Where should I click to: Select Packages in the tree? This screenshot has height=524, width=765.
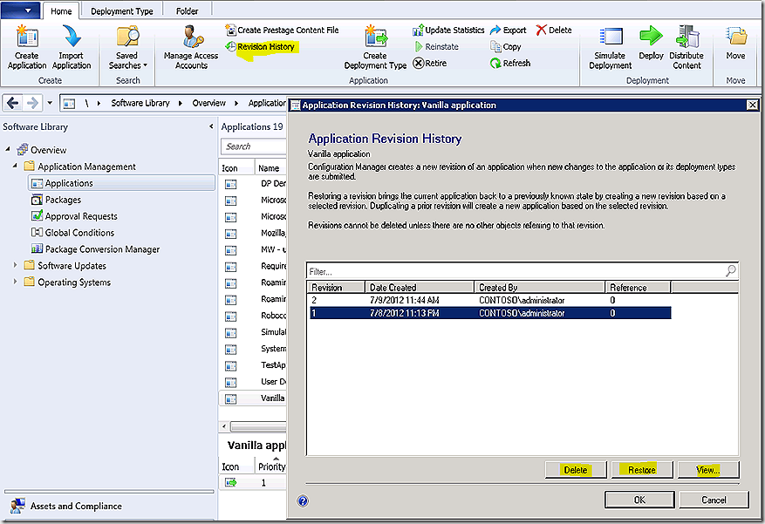click(x=56, y=200)
